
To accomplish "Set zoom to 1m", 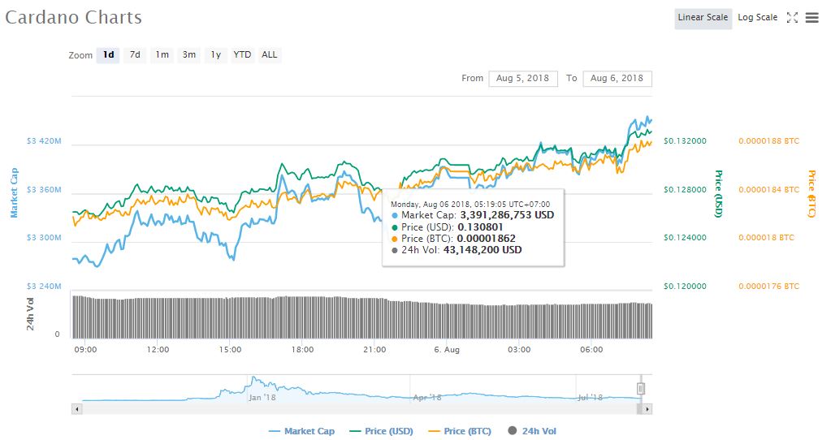I will coord(162,55).
